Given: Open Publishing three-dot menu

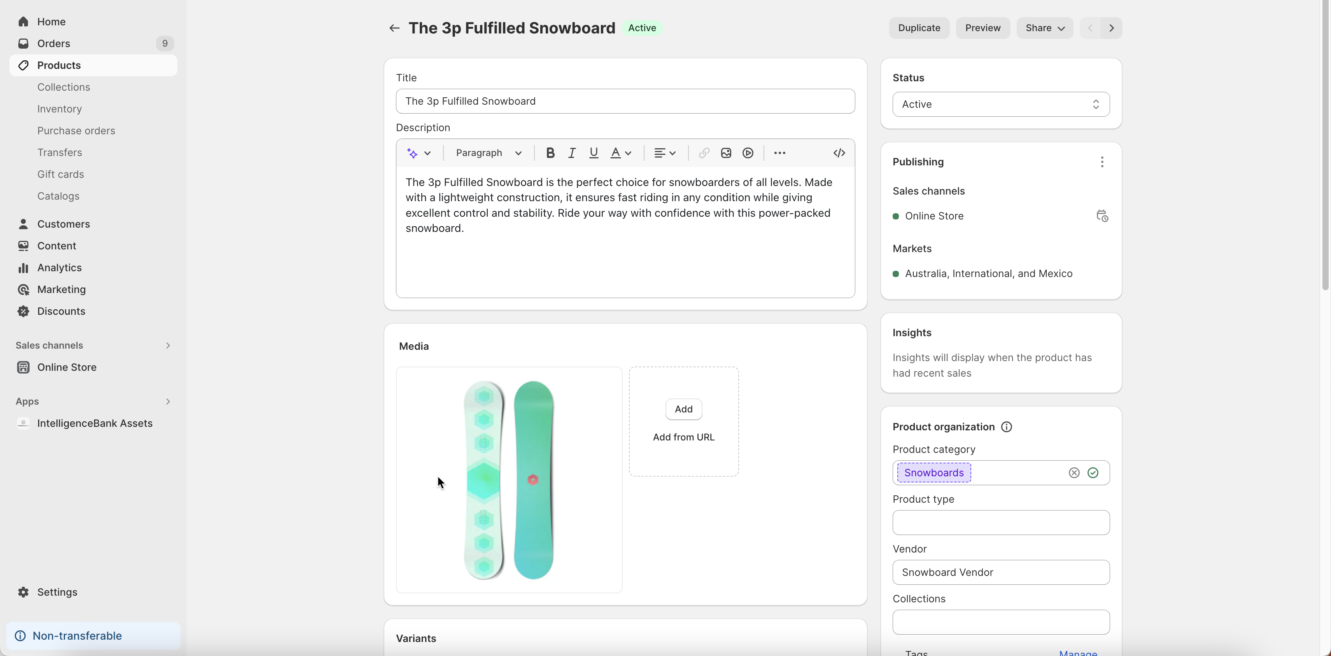Looking at the screenshot, I should tap(1102, 162).
